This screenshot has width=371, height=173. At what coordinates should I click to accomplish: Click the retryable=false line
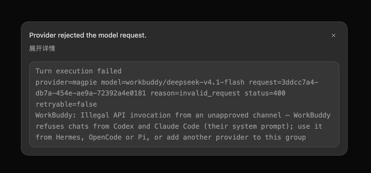coord(66,105)
